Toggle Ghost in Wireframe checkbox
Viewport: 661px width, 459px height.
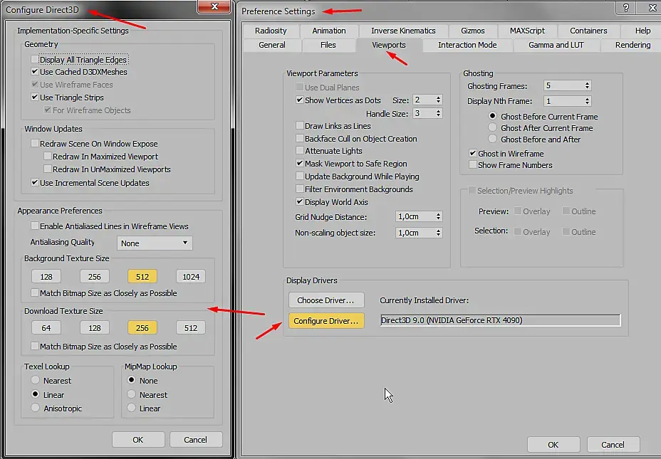pos(472,153)
